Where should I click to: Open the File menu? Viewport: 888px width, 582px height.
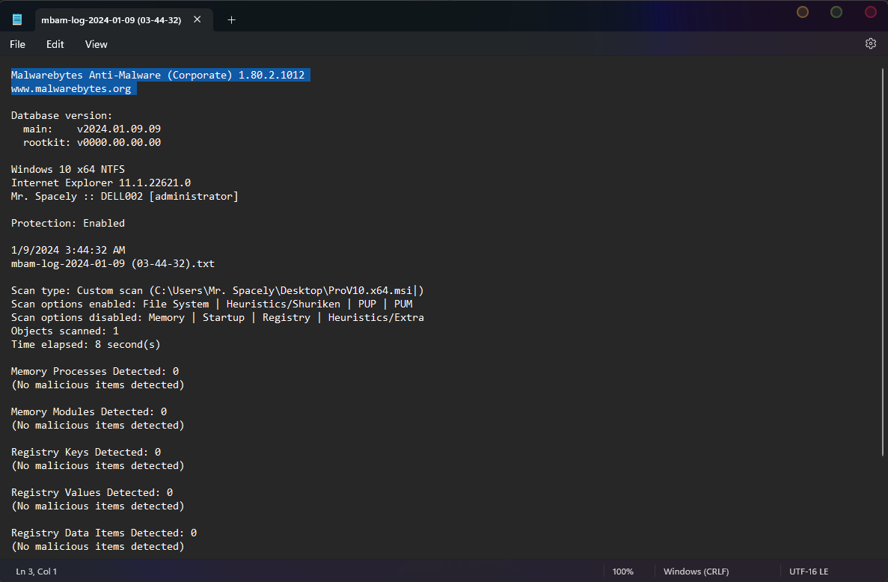point(17,44)
